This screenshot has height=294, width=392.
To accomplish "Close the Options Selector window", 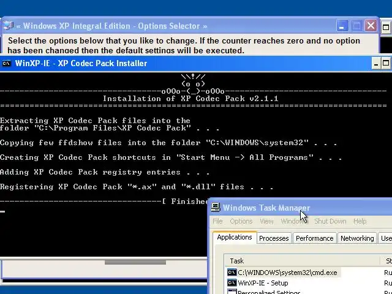I will click(x=371, y=26).
